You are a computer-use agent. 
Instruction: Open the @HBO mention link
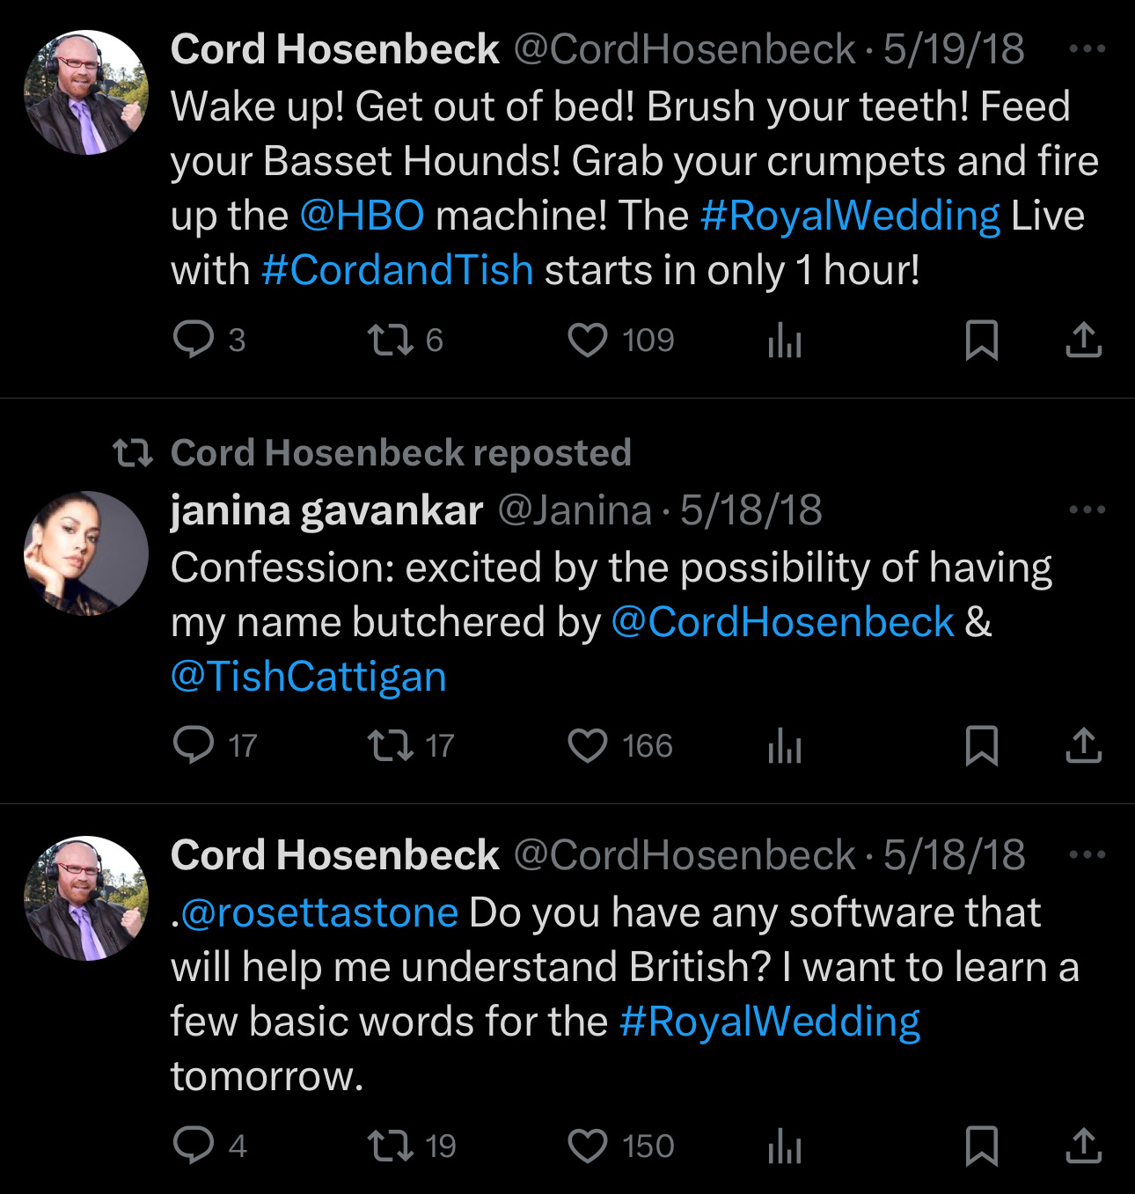(362, 216)
